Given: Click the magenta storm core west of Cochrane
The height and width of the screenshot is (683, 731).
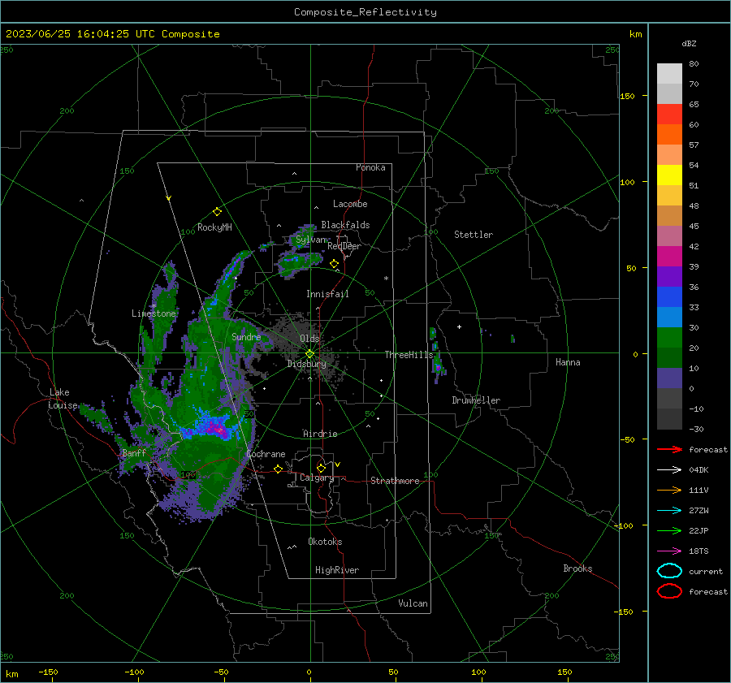Looking at the screenshot, I should pyautogui.click(x=217, y=428).
